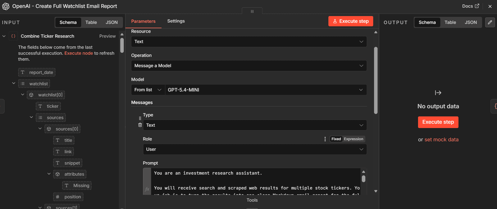Select the position number field pill
The height and width of the screenshot is (209, 497).
68,197
